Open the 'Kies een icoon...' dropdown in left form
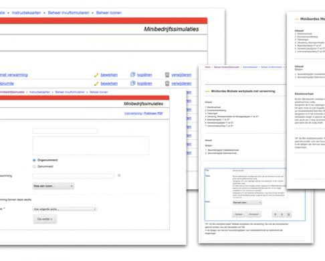Screen dimensions: 325x261 tap(53, 186)
